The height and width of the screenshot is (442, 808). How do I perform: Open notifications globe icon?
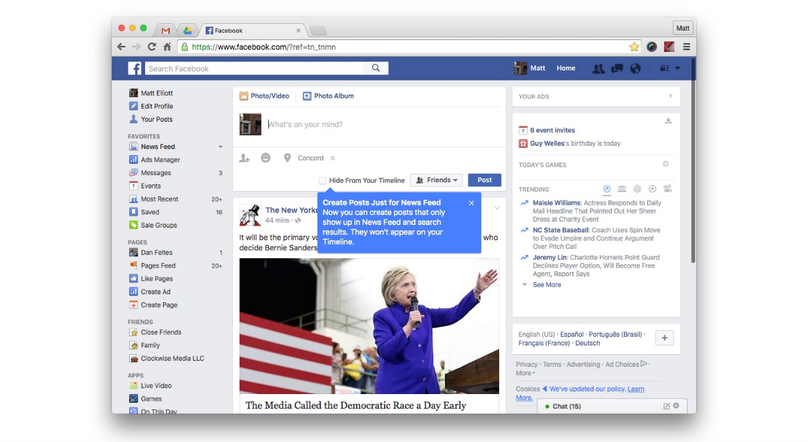tap(635, 69)
